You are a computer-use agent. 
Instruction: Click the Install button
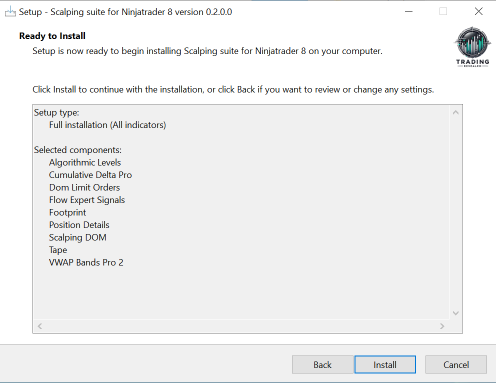(x=385, y=364)
